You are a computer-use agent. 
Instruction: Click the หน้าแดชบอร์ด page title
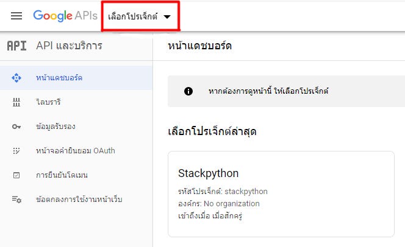[199, 46]
